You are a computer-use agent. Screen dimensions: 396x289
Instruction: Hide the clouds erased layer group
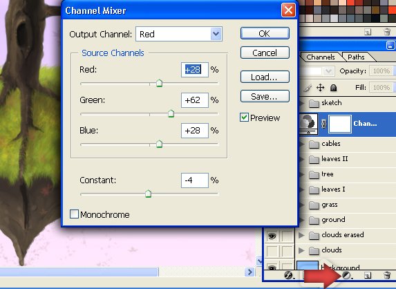(272, 236)
